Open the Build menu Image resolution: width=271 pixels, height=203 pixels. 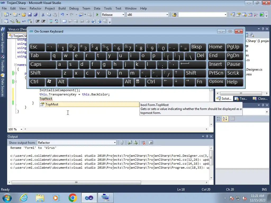point(62,8)
